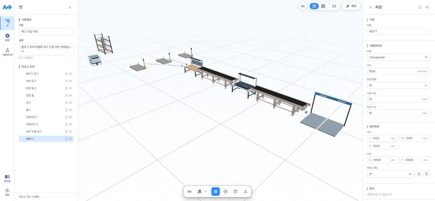The image size is (435, 201).
Task: Hide 베이스 입고 resource with eye icon
Action: (70, 74)
